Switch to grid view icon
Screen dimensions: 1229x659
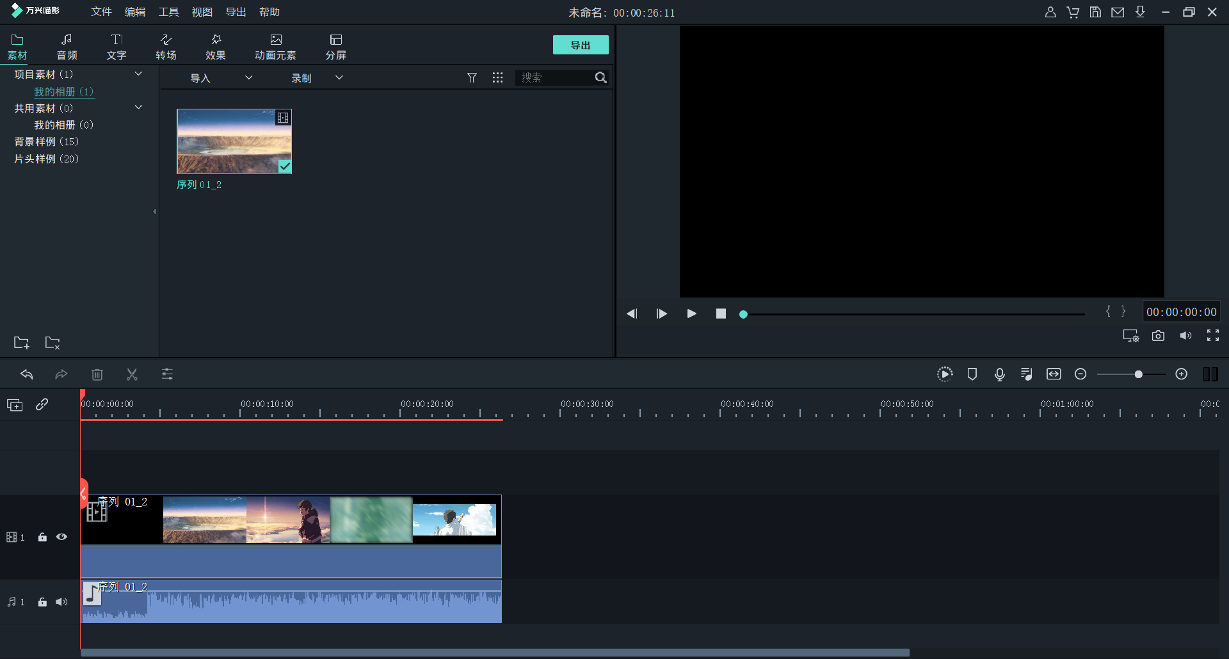tap(497, 77)
